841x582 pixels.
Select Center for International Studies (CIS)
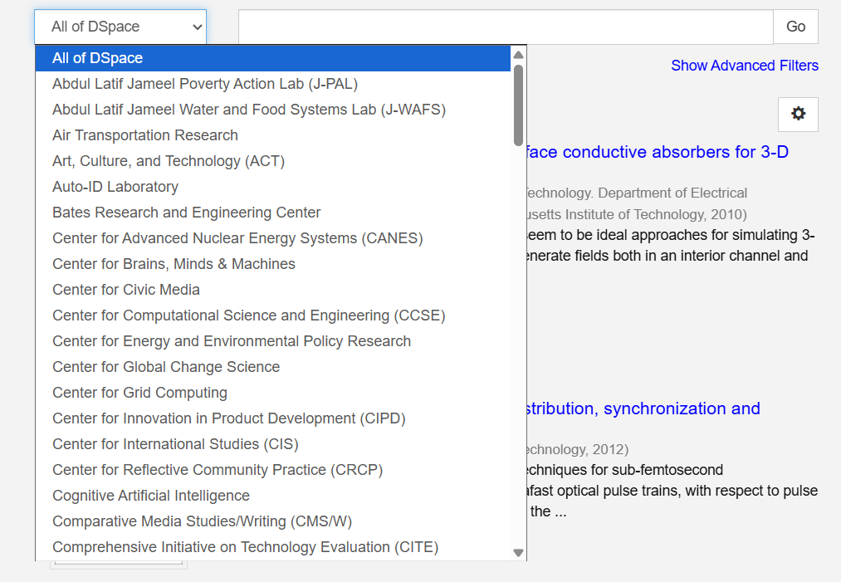click(175, 444)
